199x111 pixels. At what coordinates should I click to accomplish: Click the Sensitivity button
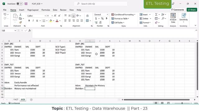click(x=183, y=18)
